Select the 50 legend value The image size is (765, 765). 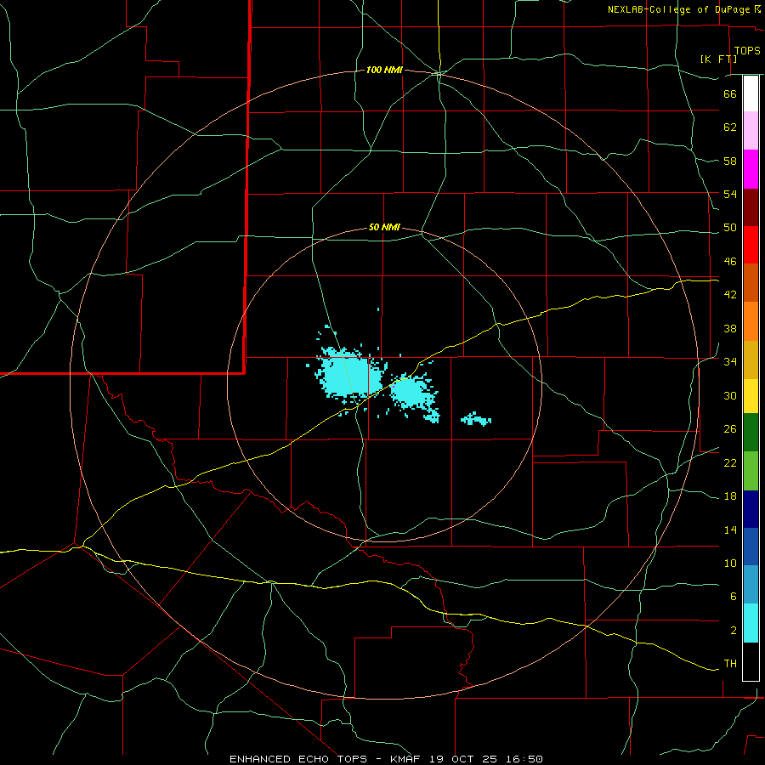(x=730, y=228)
